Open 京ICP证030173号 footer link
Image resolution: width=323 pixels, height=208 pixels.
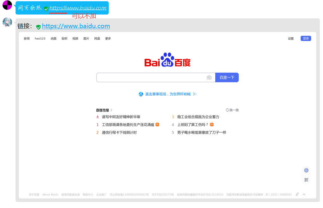click(x=163, y=194)
